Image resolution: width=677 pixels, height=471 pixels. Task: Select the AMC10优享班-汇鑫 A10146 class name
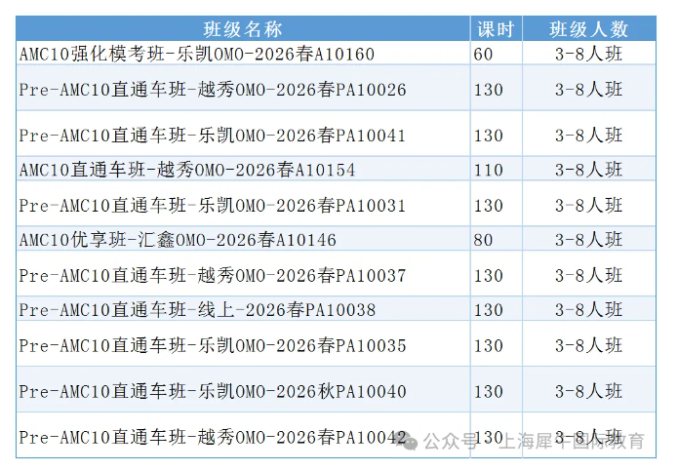[x=179, y=240]
